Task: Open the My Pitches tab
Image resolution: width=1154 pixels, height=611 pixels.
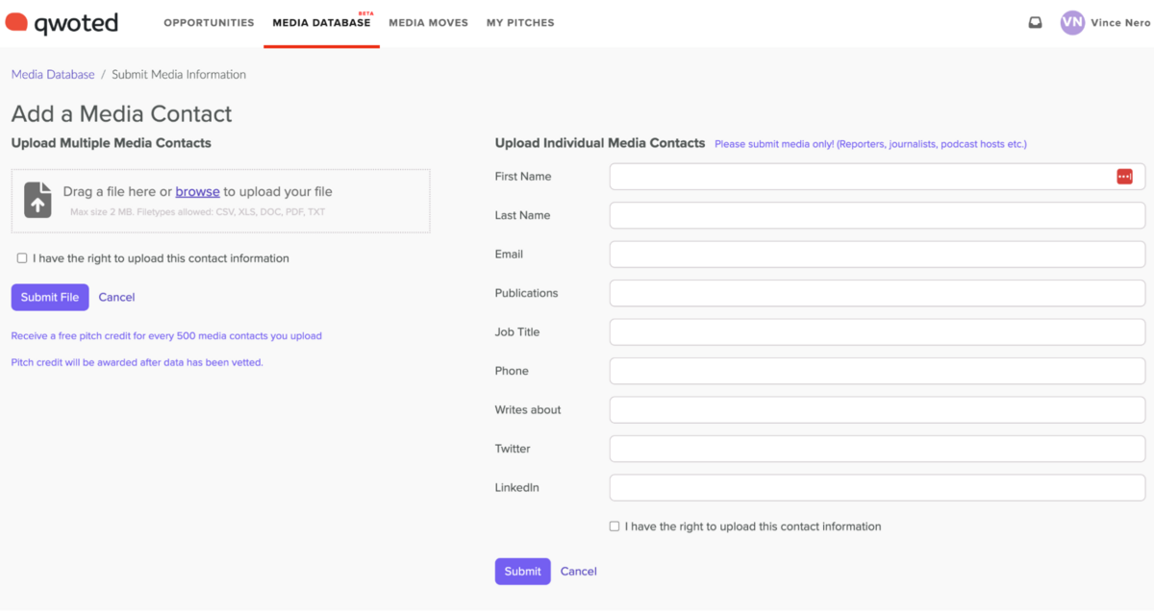Action: (520, 23)
